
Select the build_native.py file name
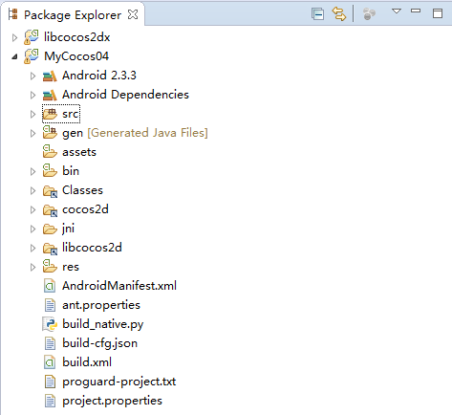[x=103, y=324]
